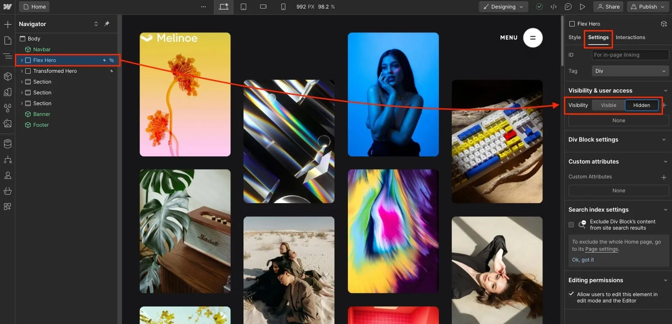Screen dimensions: 672x324
Task: Toggle Flex Hero hidden eye icon in Navigator
Action: point(112,60)
